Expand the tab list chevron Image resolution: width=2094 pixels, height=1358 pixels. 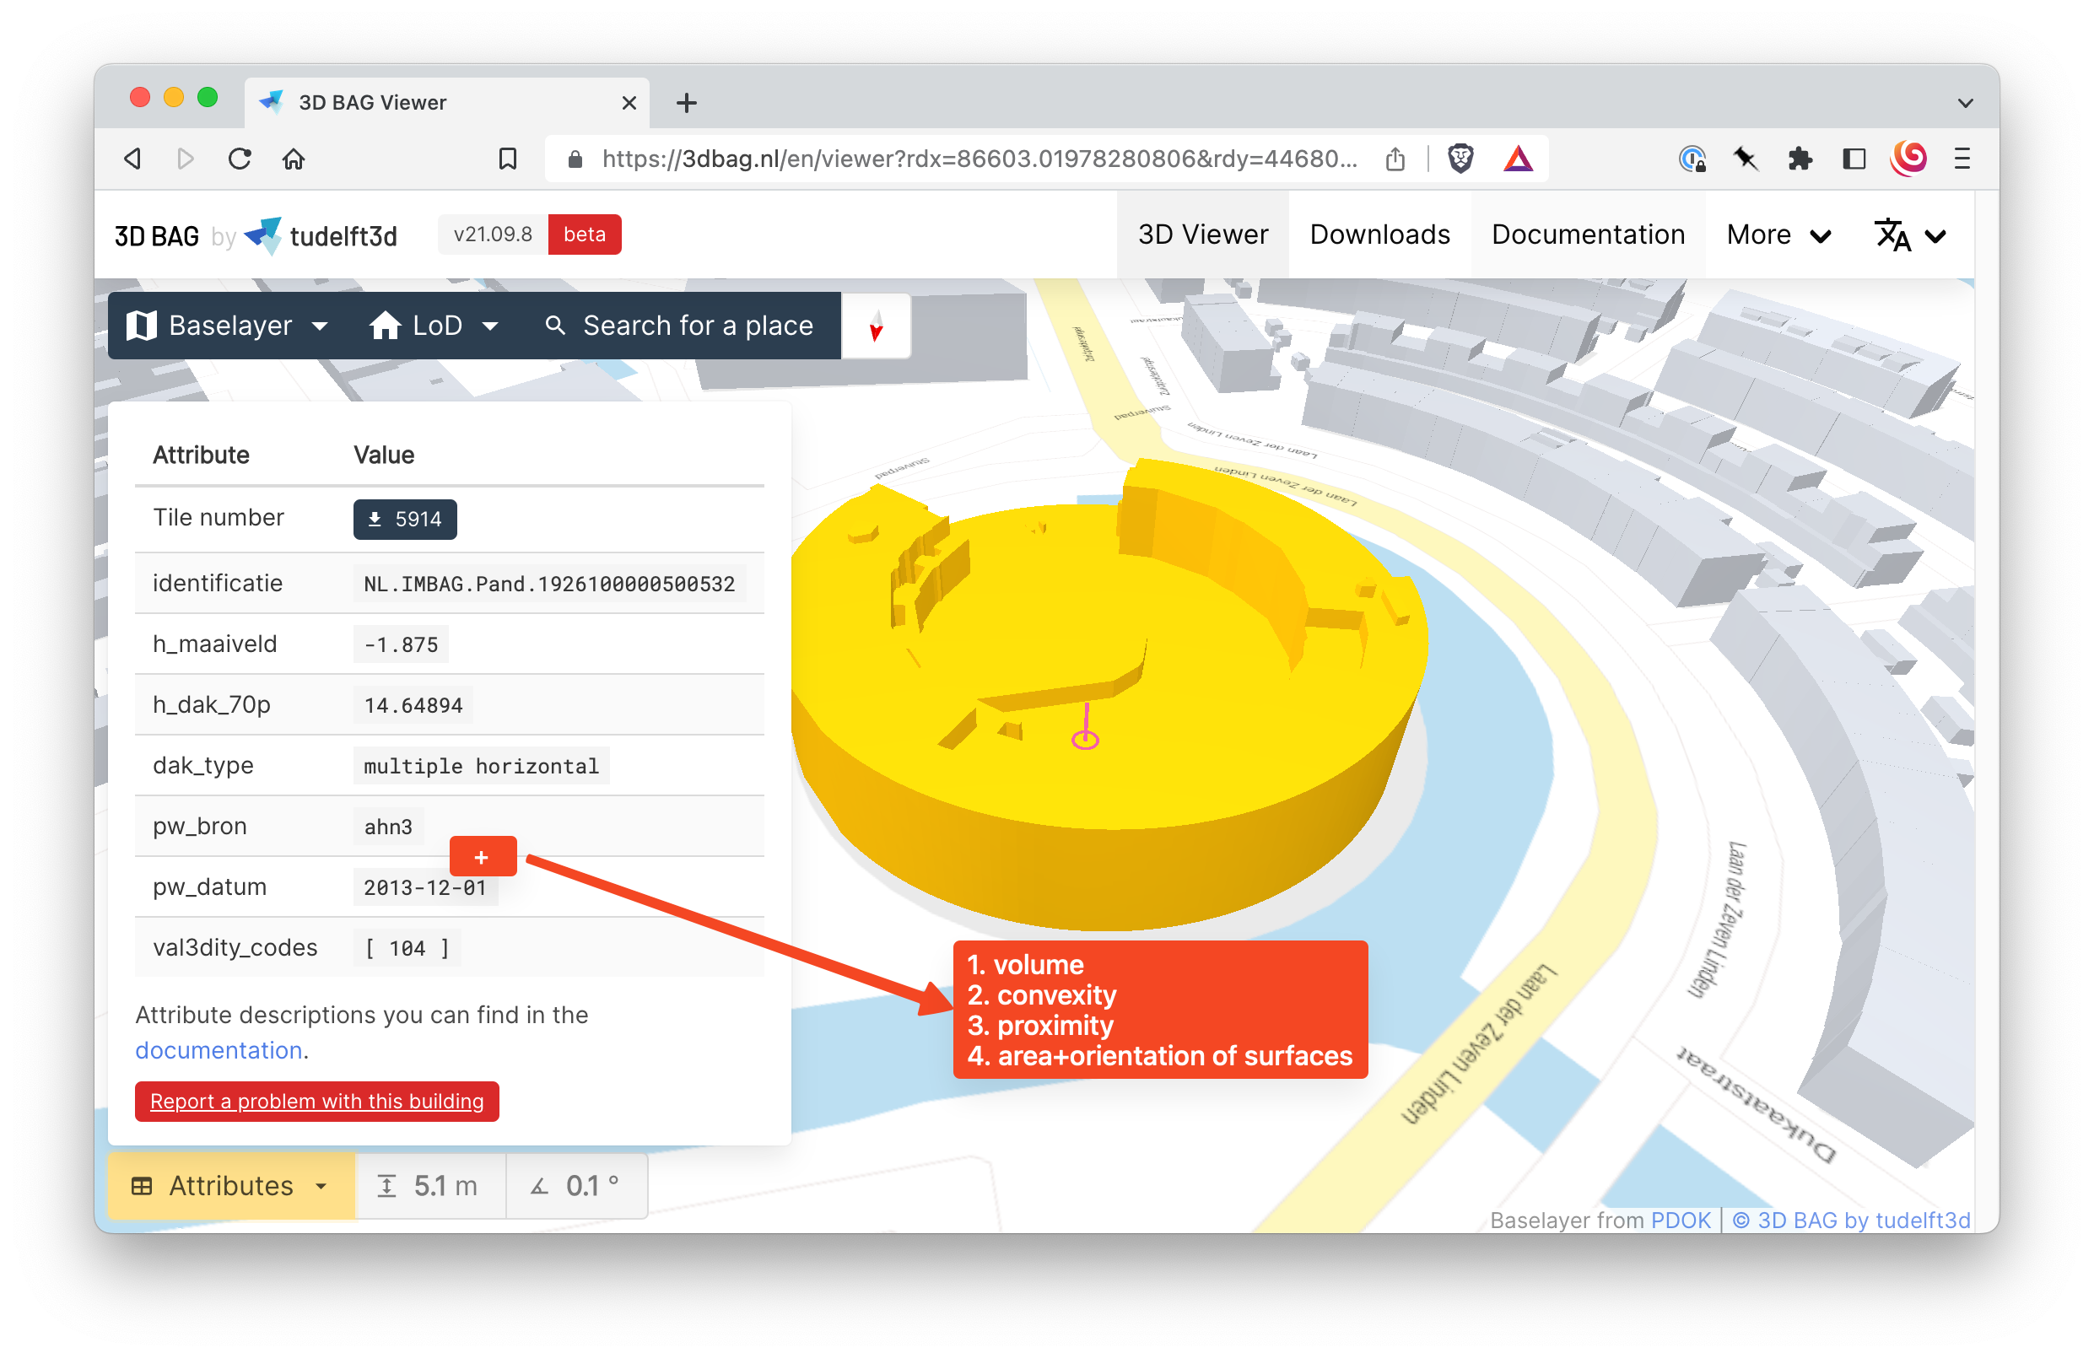(1966, 103)
